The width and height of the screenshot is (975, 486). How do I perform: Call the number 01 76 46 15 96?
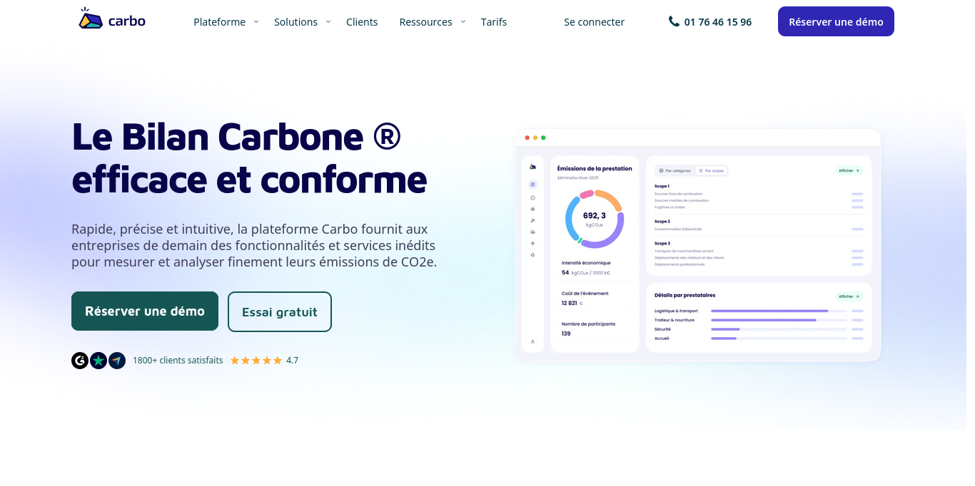pyautogui.click(x=717, y=22)
